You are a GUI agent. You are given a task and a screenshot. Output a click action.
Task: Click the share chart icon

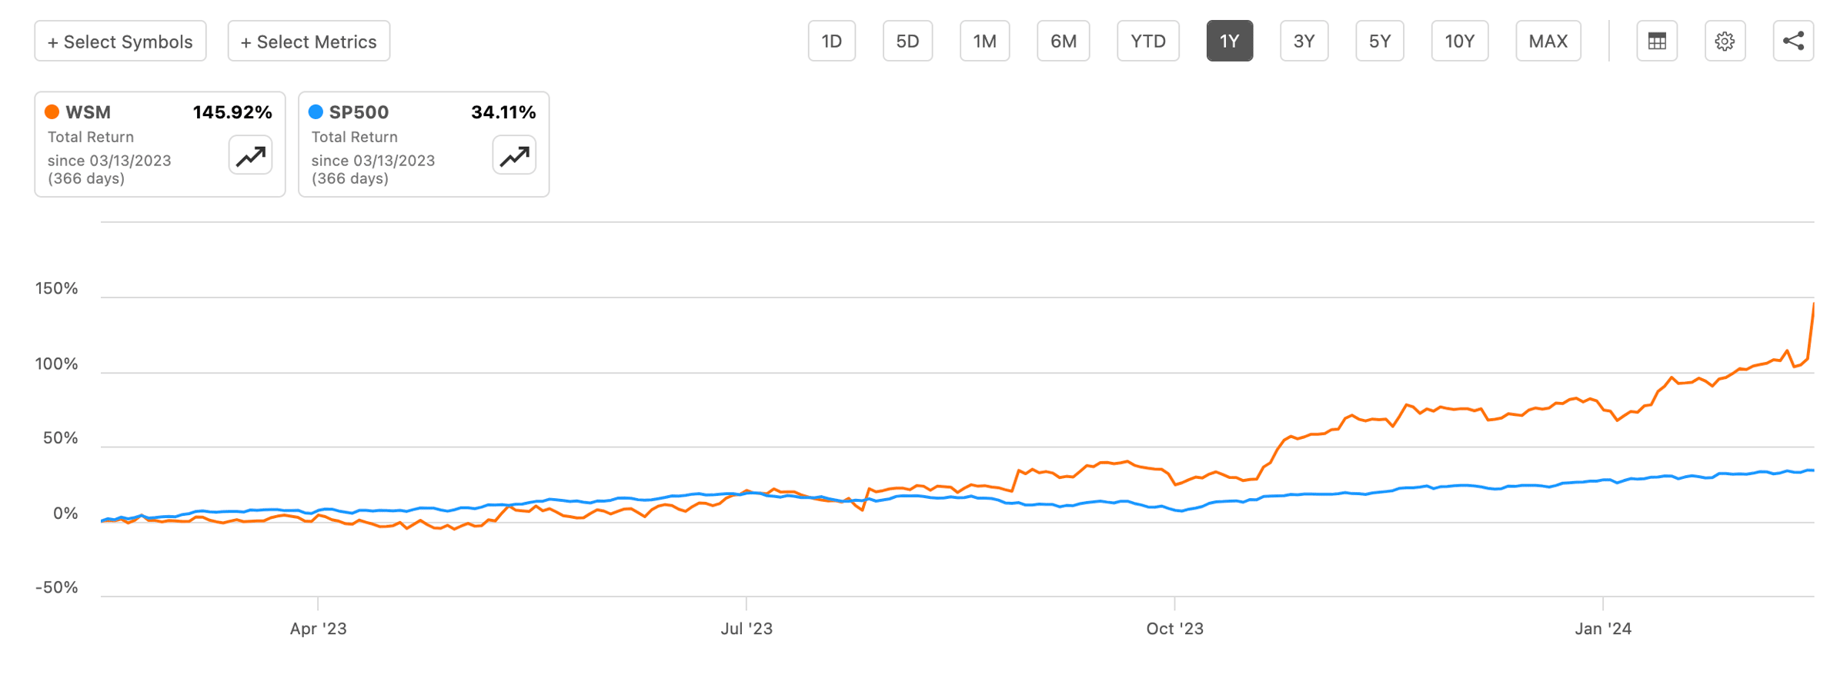tap(1793, 42)
